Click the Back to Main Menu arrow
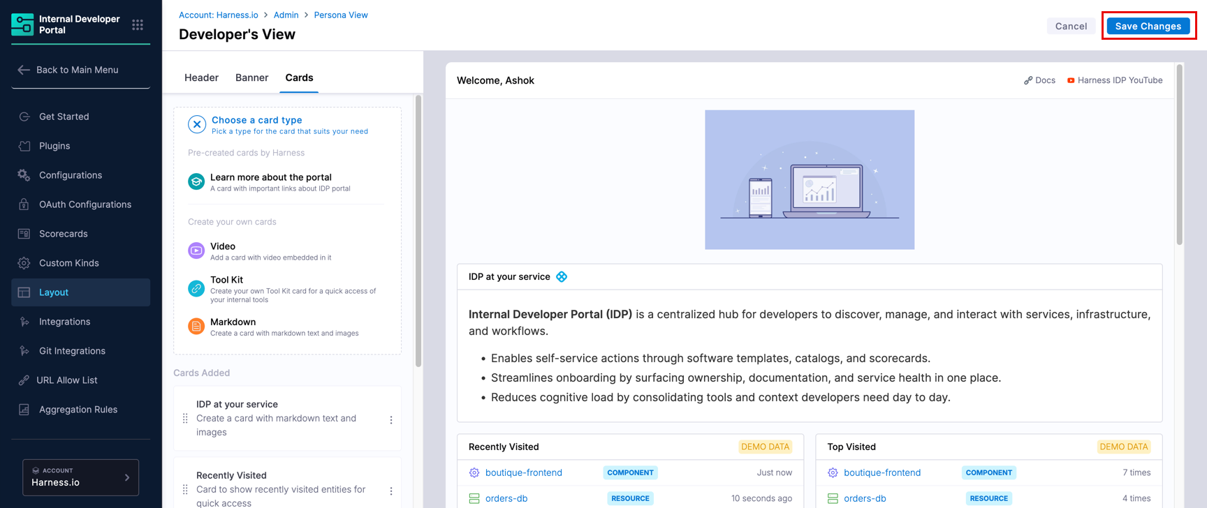This screenshot has height=508, width=1207. 24,70
